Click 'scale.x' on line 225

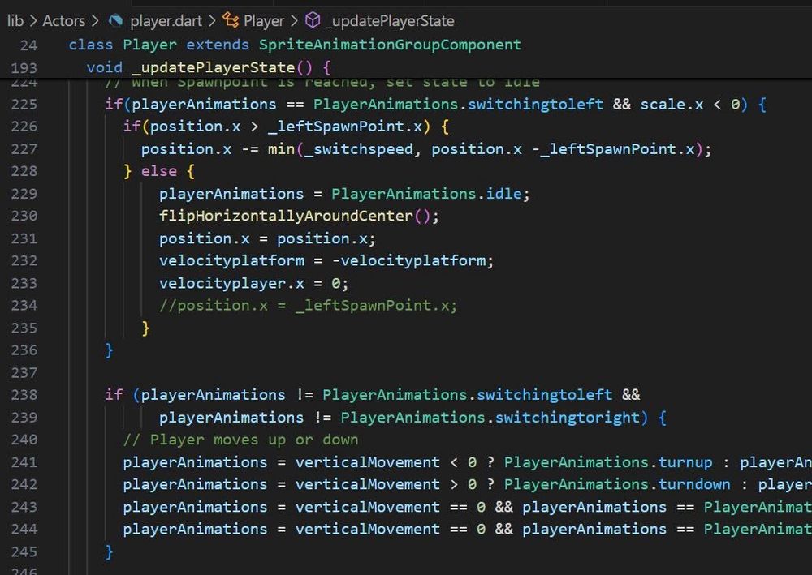[672, 105]
